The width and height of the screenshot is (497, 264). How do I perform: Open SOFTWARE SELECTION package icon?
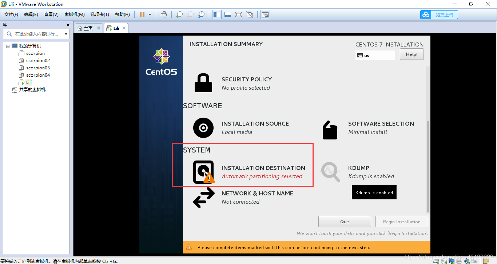(x=330, y=130)
